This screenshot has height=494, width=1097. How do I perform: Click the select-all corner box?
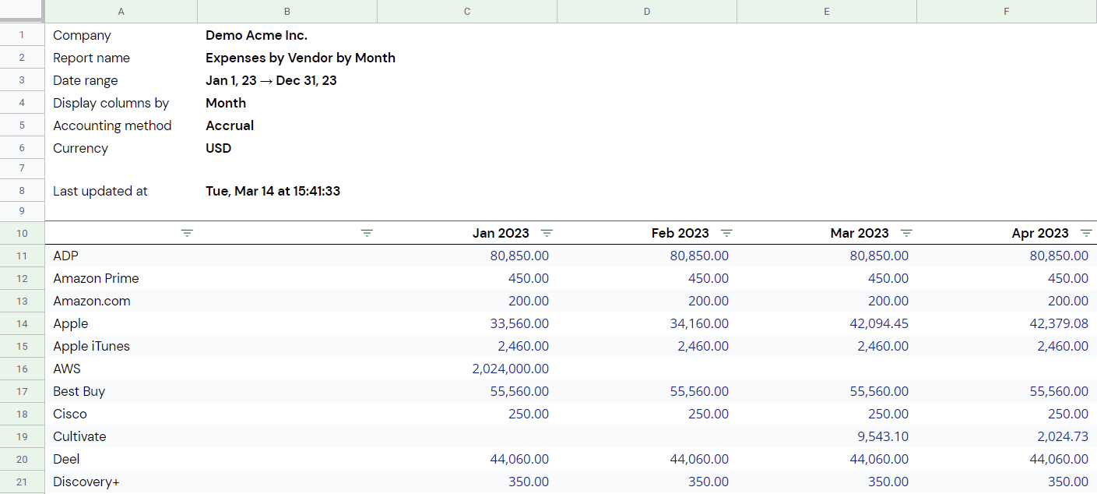[x=22, y=11]
